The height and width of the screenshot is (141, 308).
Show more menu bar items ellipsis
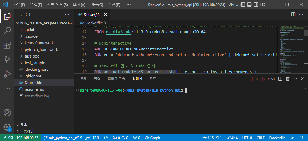click(128, 4)
